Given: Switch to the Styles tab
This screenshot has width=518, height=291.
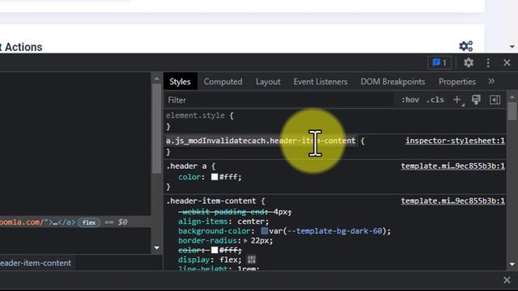Looking at the screenshot, I should (x=180, y=82).
